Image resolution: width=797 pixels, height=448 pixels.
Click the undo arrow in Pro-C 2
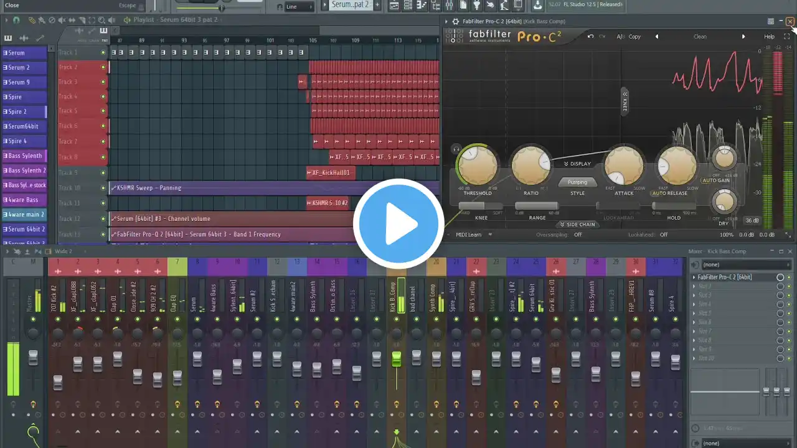coord(590,36)
